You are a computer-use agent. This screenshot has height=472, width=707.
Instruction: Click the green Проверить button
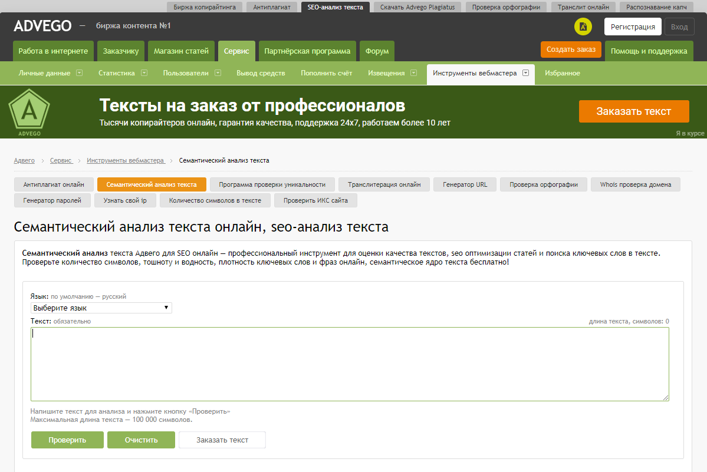(67, 440)
